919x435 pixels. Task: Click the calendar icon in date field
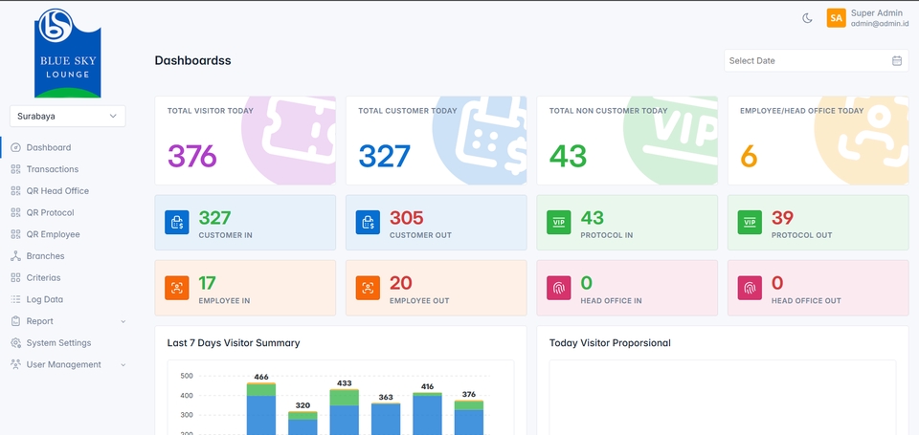point(897,60)
